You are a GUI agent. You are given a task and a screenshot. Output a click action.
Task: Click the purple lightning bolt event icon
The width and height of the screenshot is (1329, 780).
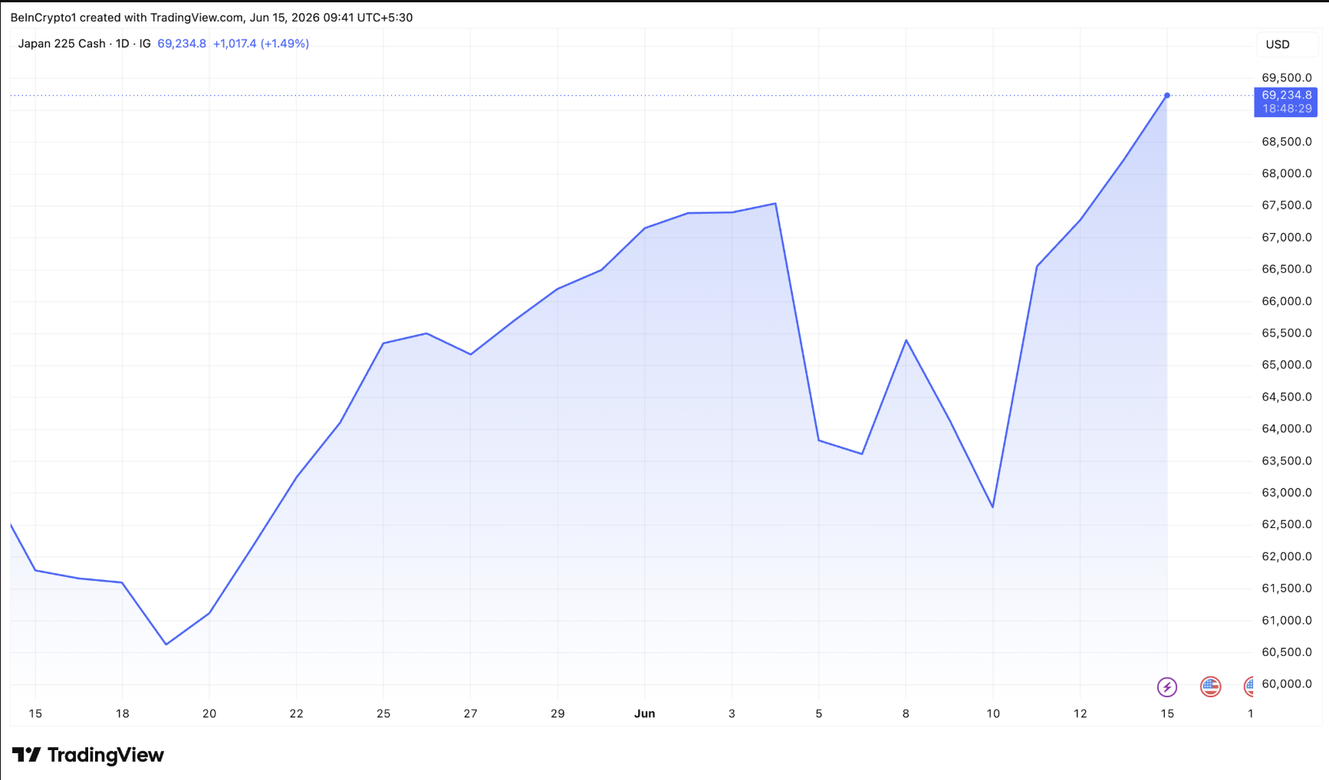(1166, 687)
